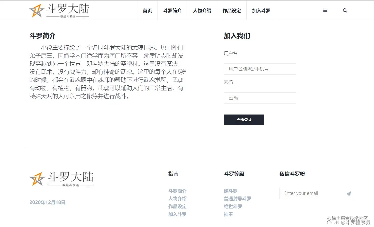Open the search icon in the navbar

coord(345,10)
